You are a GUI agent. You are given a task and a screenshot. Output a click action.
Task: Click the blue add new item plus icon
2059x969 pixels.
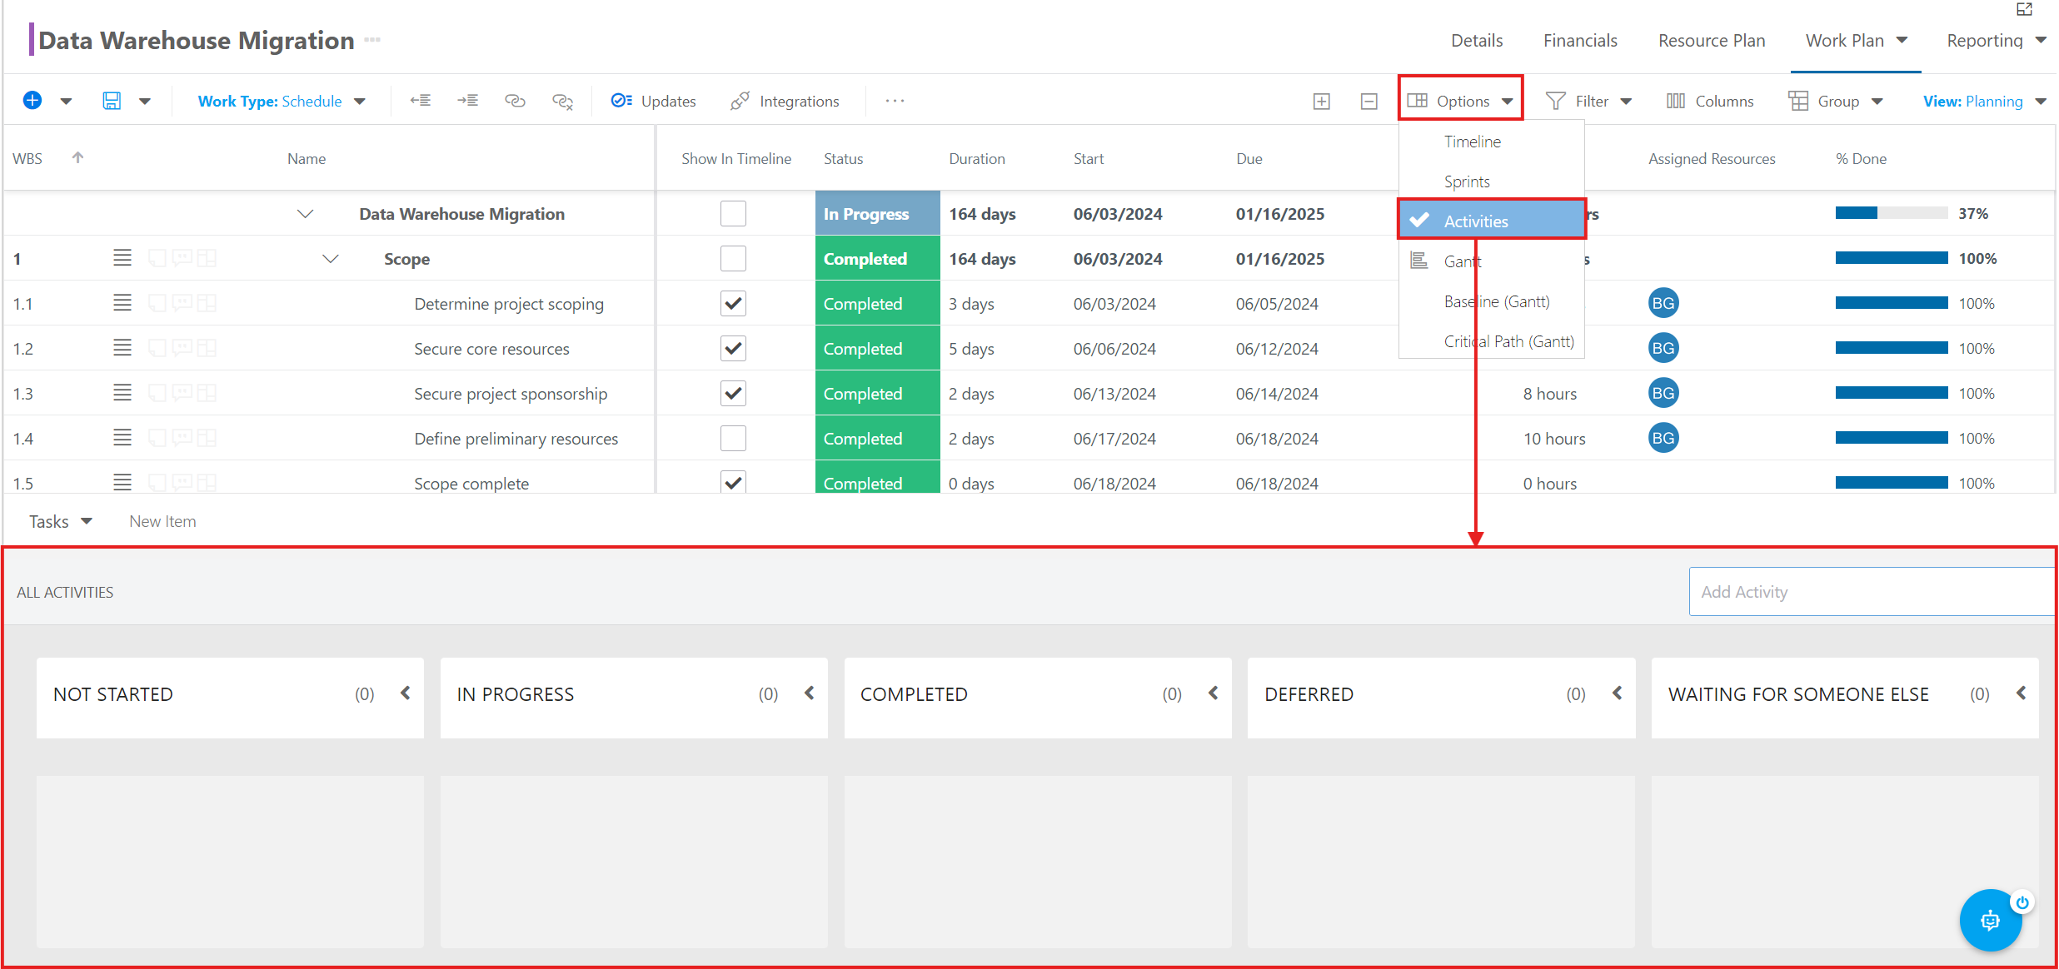point(32,101)
